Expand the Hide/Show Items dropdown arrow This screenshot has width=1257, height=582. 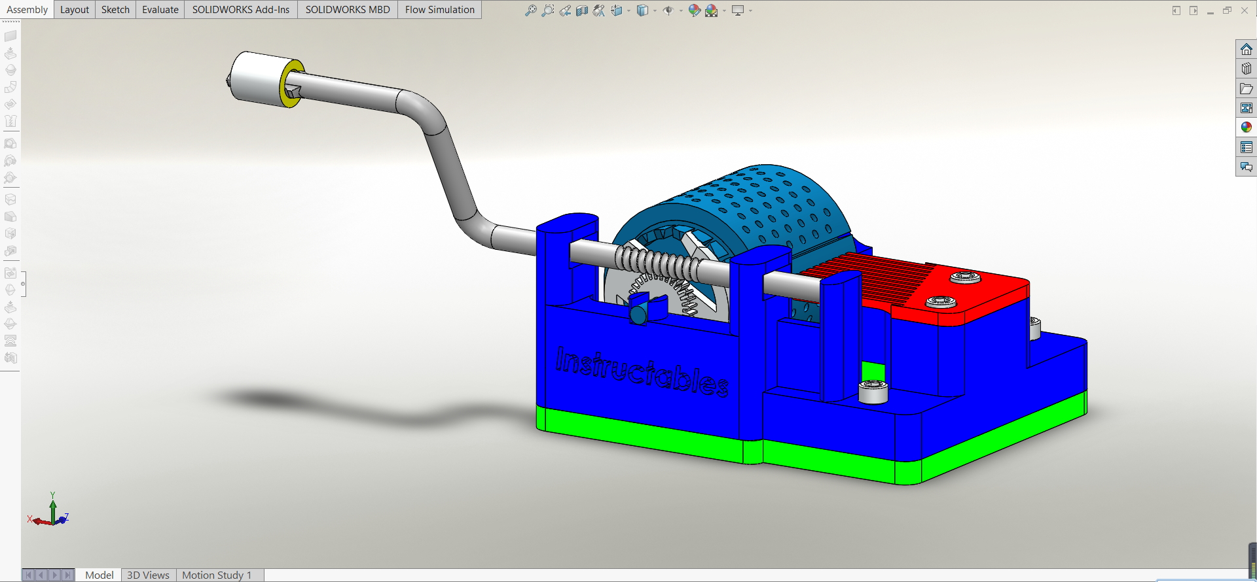(x=681, y=10)
